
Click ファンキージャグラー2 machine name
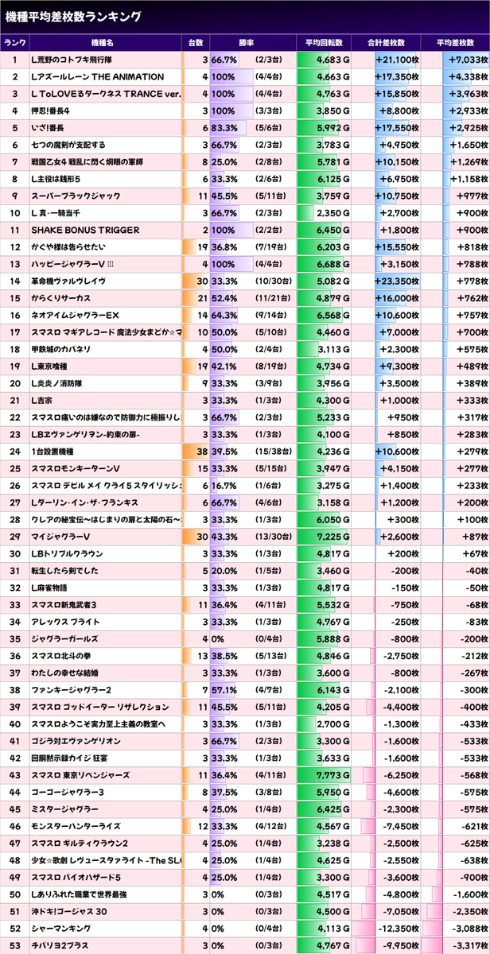point(71,689)
